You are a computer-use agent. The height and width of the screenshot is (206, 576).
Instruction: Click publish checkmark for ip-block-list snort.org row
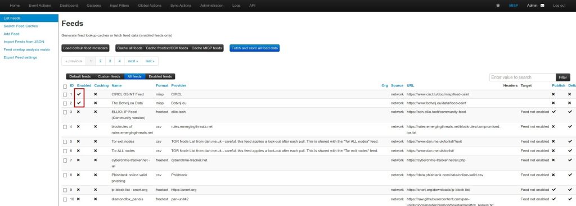553,190
